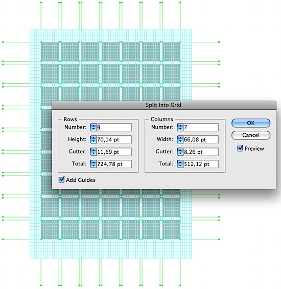Image resolution: width=281 pixels, height=289 pixels.
Task: Click the Rows Number field showing 9
Action: click(x=114, y=127)
